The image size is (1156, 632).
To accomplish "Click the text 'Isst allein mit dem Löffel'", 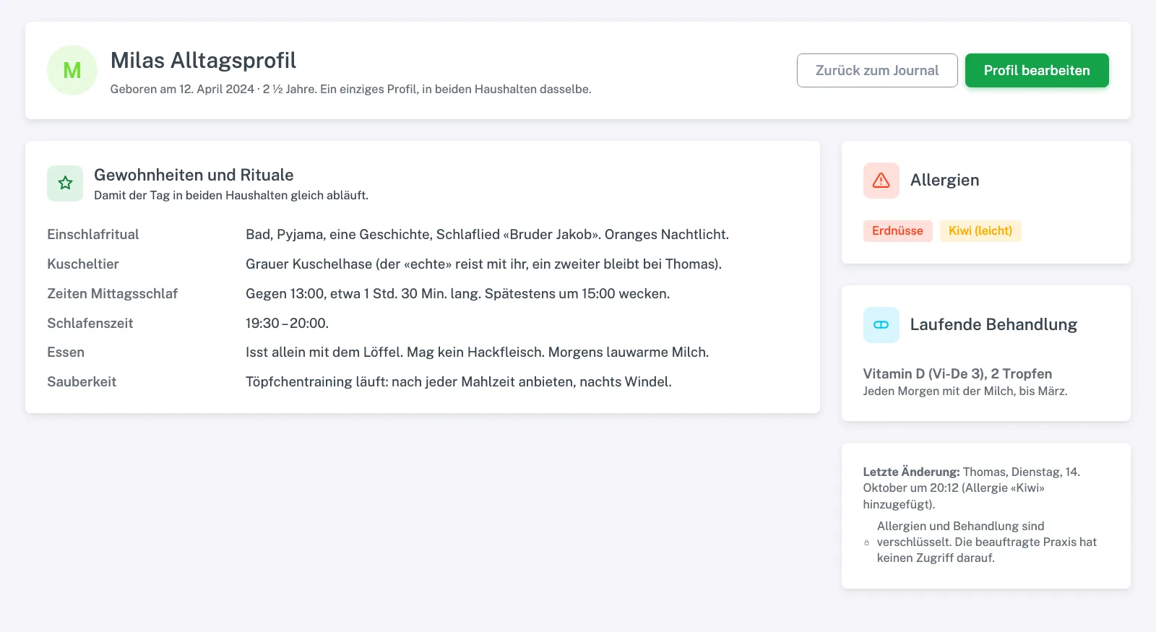I will (477, 352).
